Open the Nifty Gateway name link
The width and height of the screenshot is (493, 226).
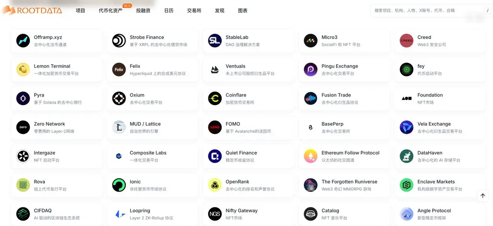click(242, 210)
